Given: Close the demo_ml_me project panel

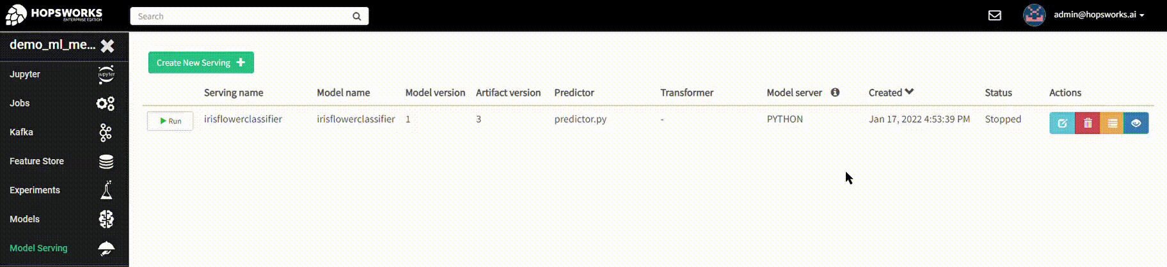Looking at the screenshot, I should [x=107, y=45].
